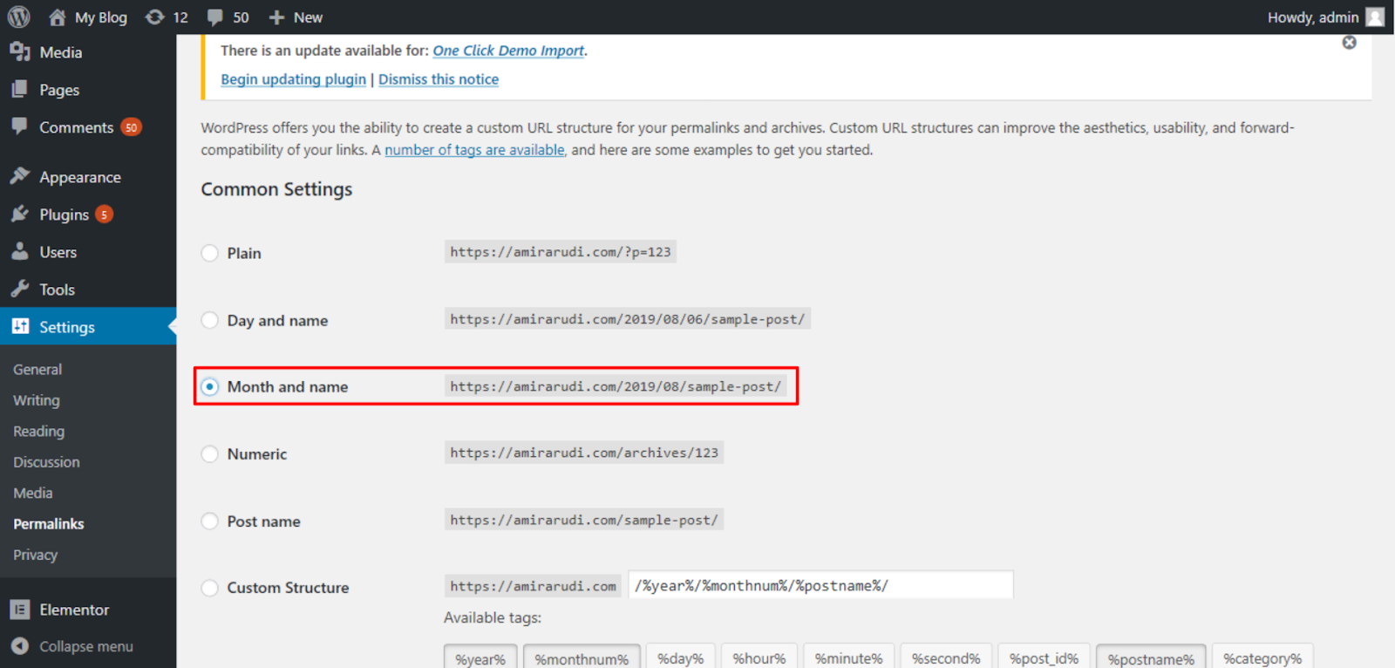Select the Plain permalink radio button

point(210,253)
